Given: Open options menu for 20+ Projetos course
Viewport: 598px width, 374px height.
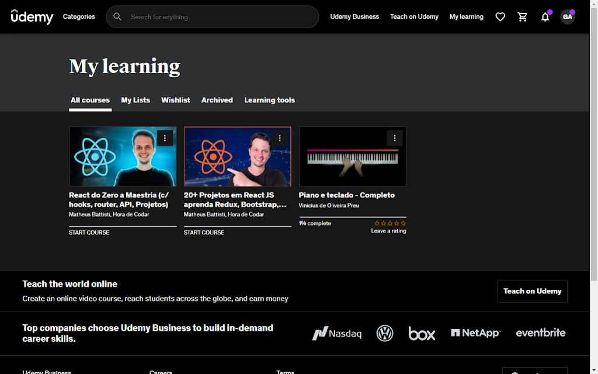Looking at the screenshot, I should click(280, 138).
